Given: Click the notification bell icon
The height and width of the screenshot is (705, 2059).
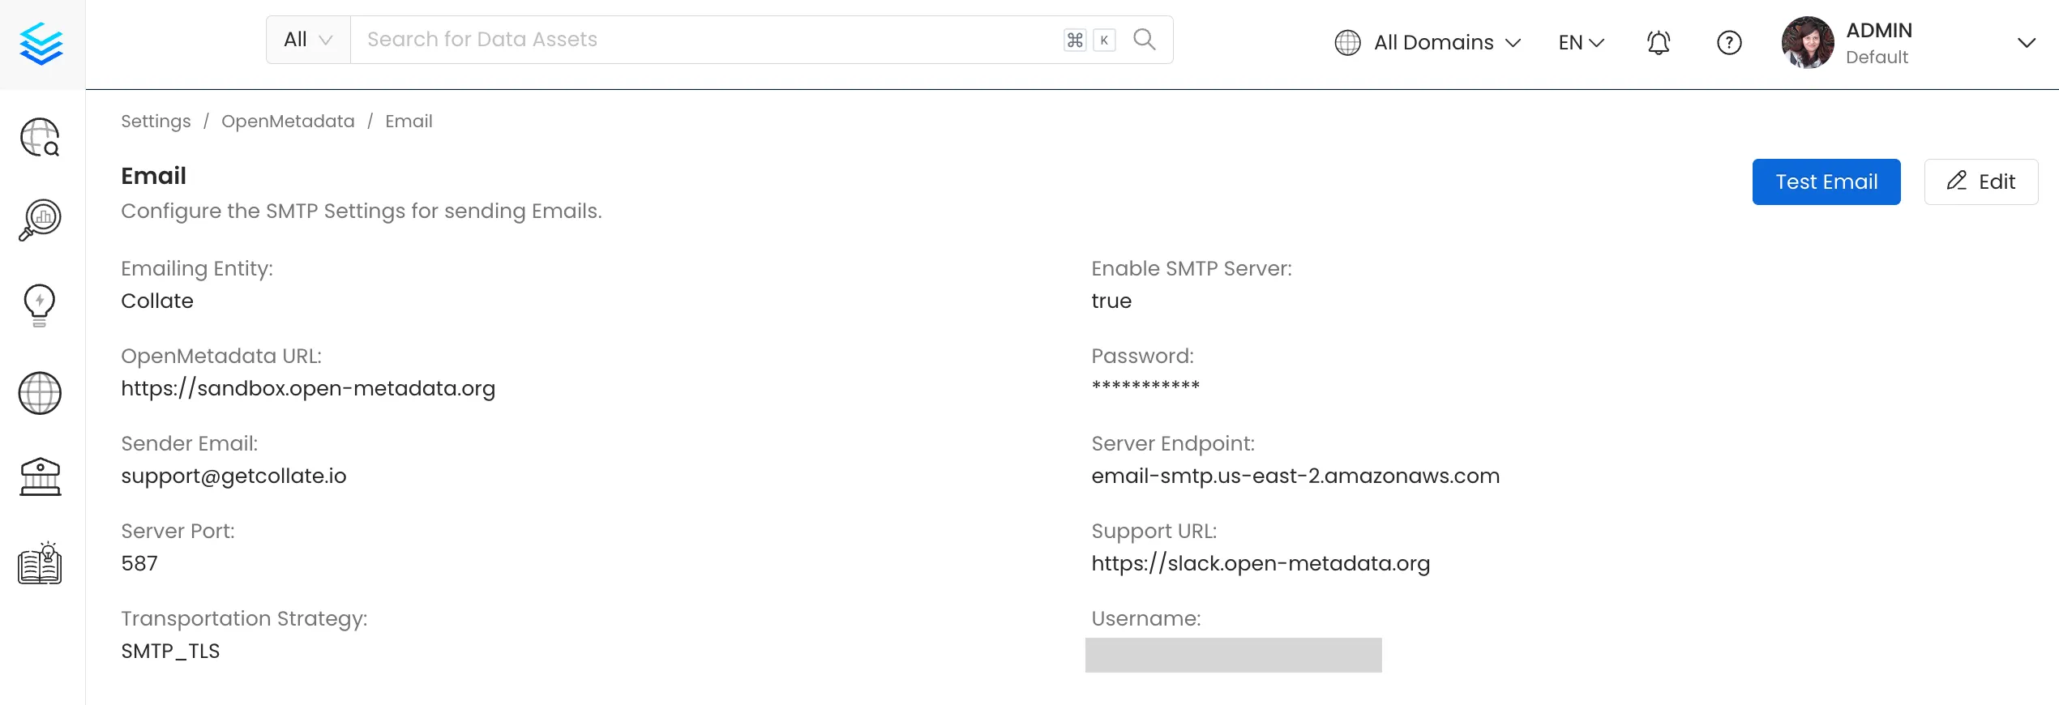Looking at the screenshot, I should coord(1658,42).
